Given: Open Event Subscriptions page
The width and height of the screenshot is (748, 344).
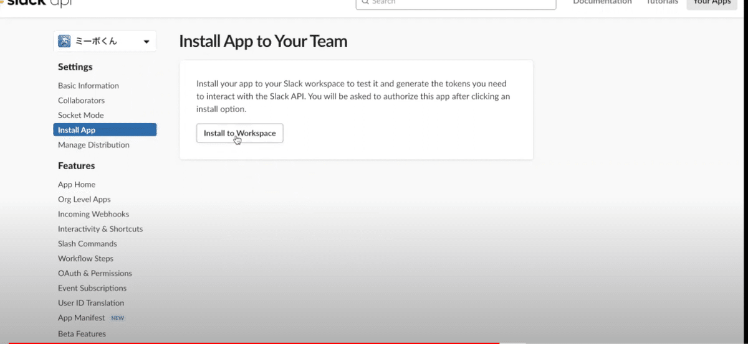Looking at the screenshot, I should point(92,289).
